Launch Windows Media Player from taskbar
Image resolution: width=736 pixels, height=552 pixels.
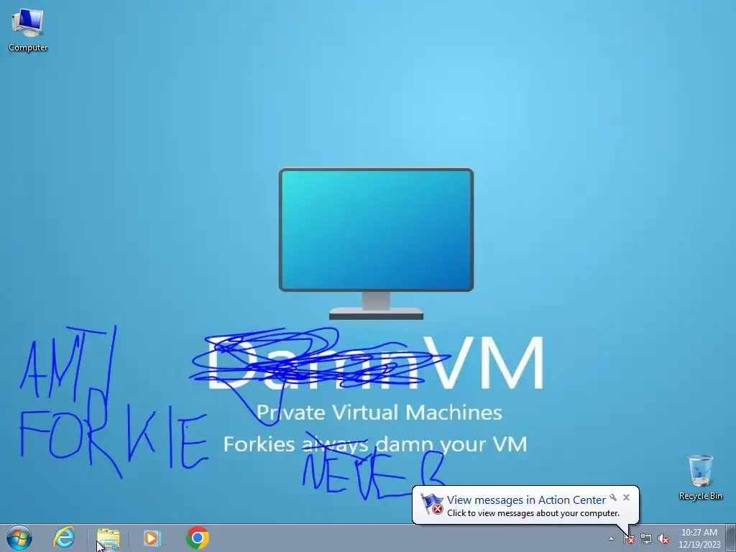pyautogui.click(x=152, y=538)
